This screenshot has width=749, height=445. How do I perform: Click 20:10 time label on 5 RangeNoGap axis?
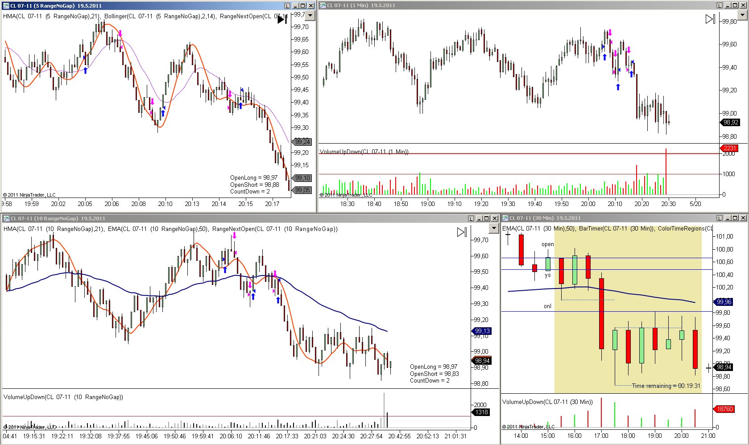tap(165, 204)
